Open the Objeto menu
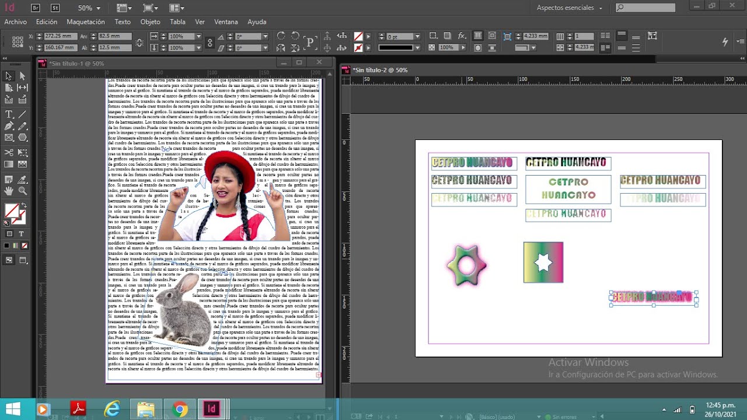747x420 pixels. point(150,22)
